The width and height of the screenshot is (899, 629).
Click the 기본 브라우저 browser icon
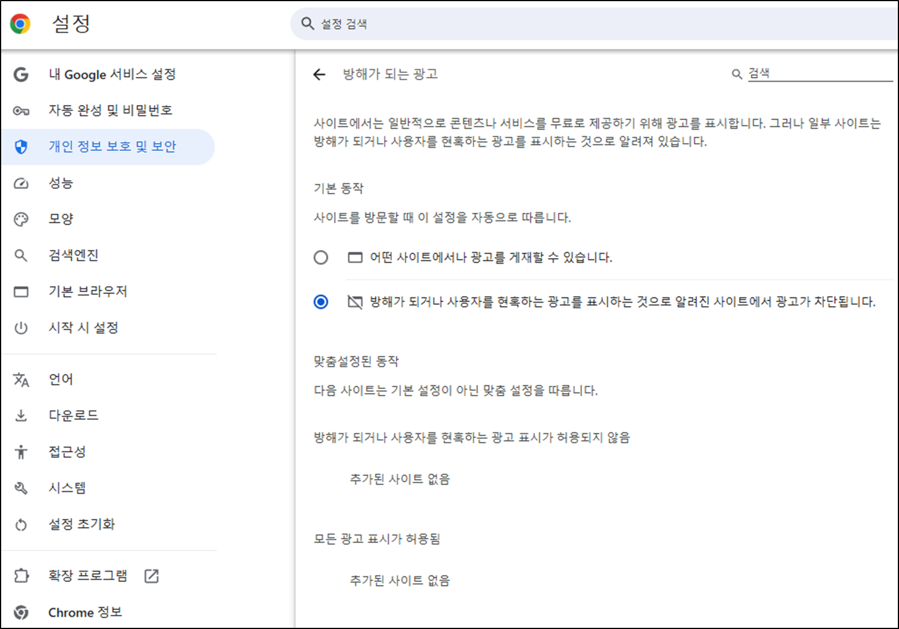click(21, 291)
